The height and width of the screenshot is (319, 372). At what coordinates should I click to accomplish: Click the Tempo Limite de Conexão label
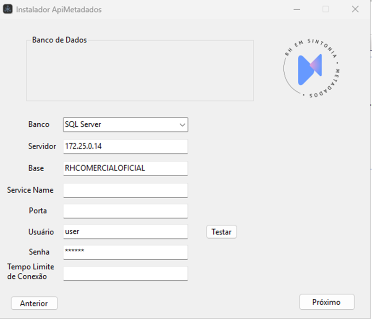(x=30, y=272)
